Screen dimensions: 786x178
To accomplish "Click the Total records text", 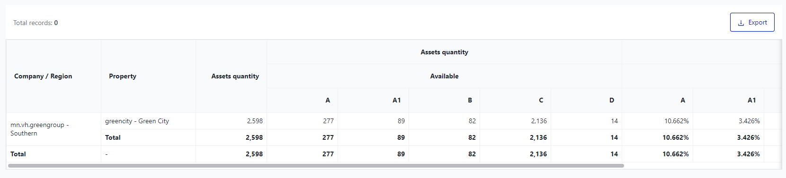I will 36,23.
